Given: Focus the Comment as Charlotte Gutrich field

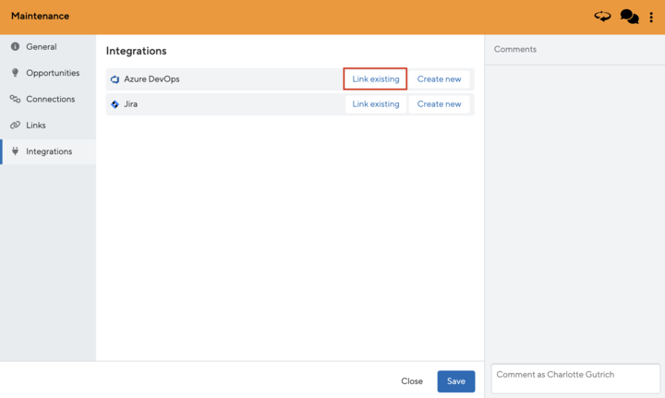Looking at the screenshot, I should point(575,379).
